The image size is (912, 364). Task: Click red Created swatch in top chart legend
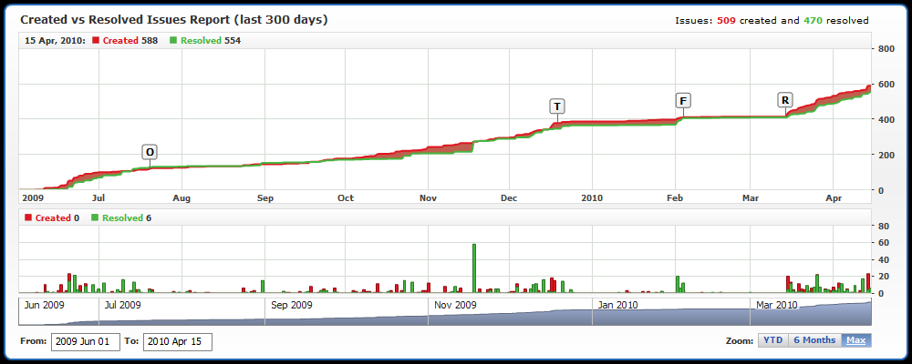pos(96,41)
